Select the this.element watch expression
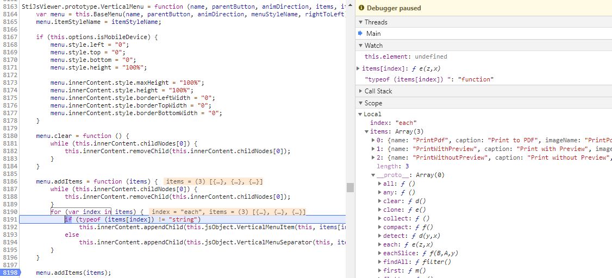 coord(406,56)
